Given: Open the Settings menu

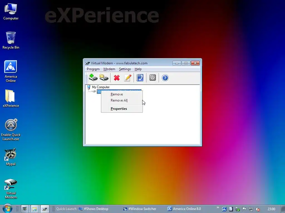Looking at the screenshot, I should coord(125,69).
